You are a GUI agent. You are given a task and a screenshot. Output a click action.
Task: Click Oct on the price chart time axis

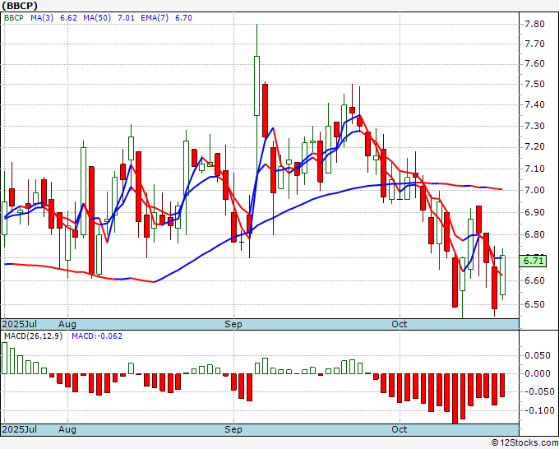399,324
